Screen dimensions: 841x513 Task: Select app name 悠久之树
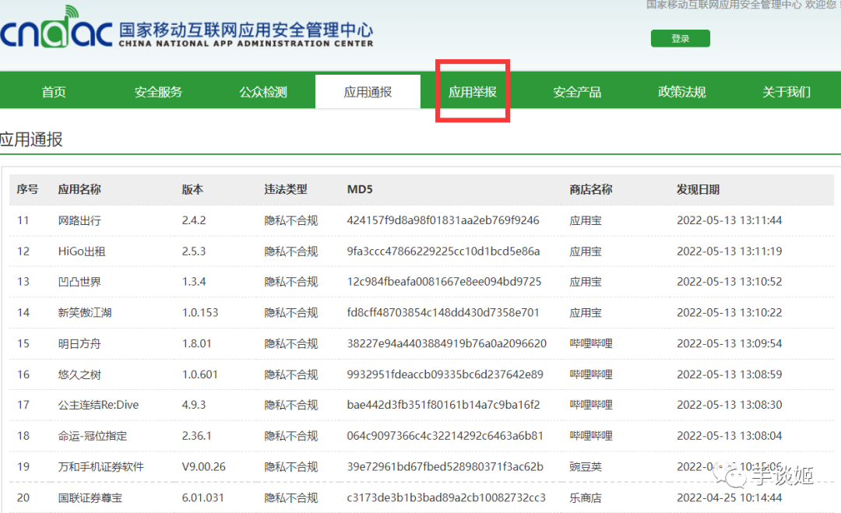(79, 374)
